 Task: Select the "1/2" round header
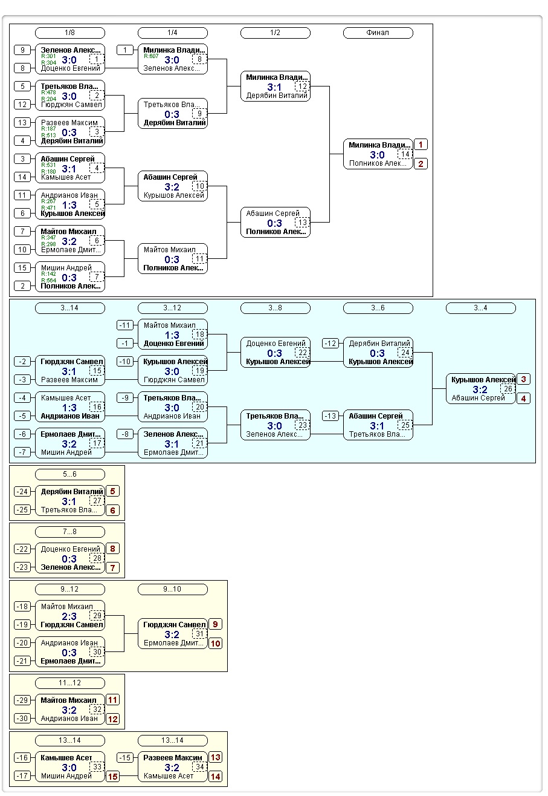coord(276,33)
